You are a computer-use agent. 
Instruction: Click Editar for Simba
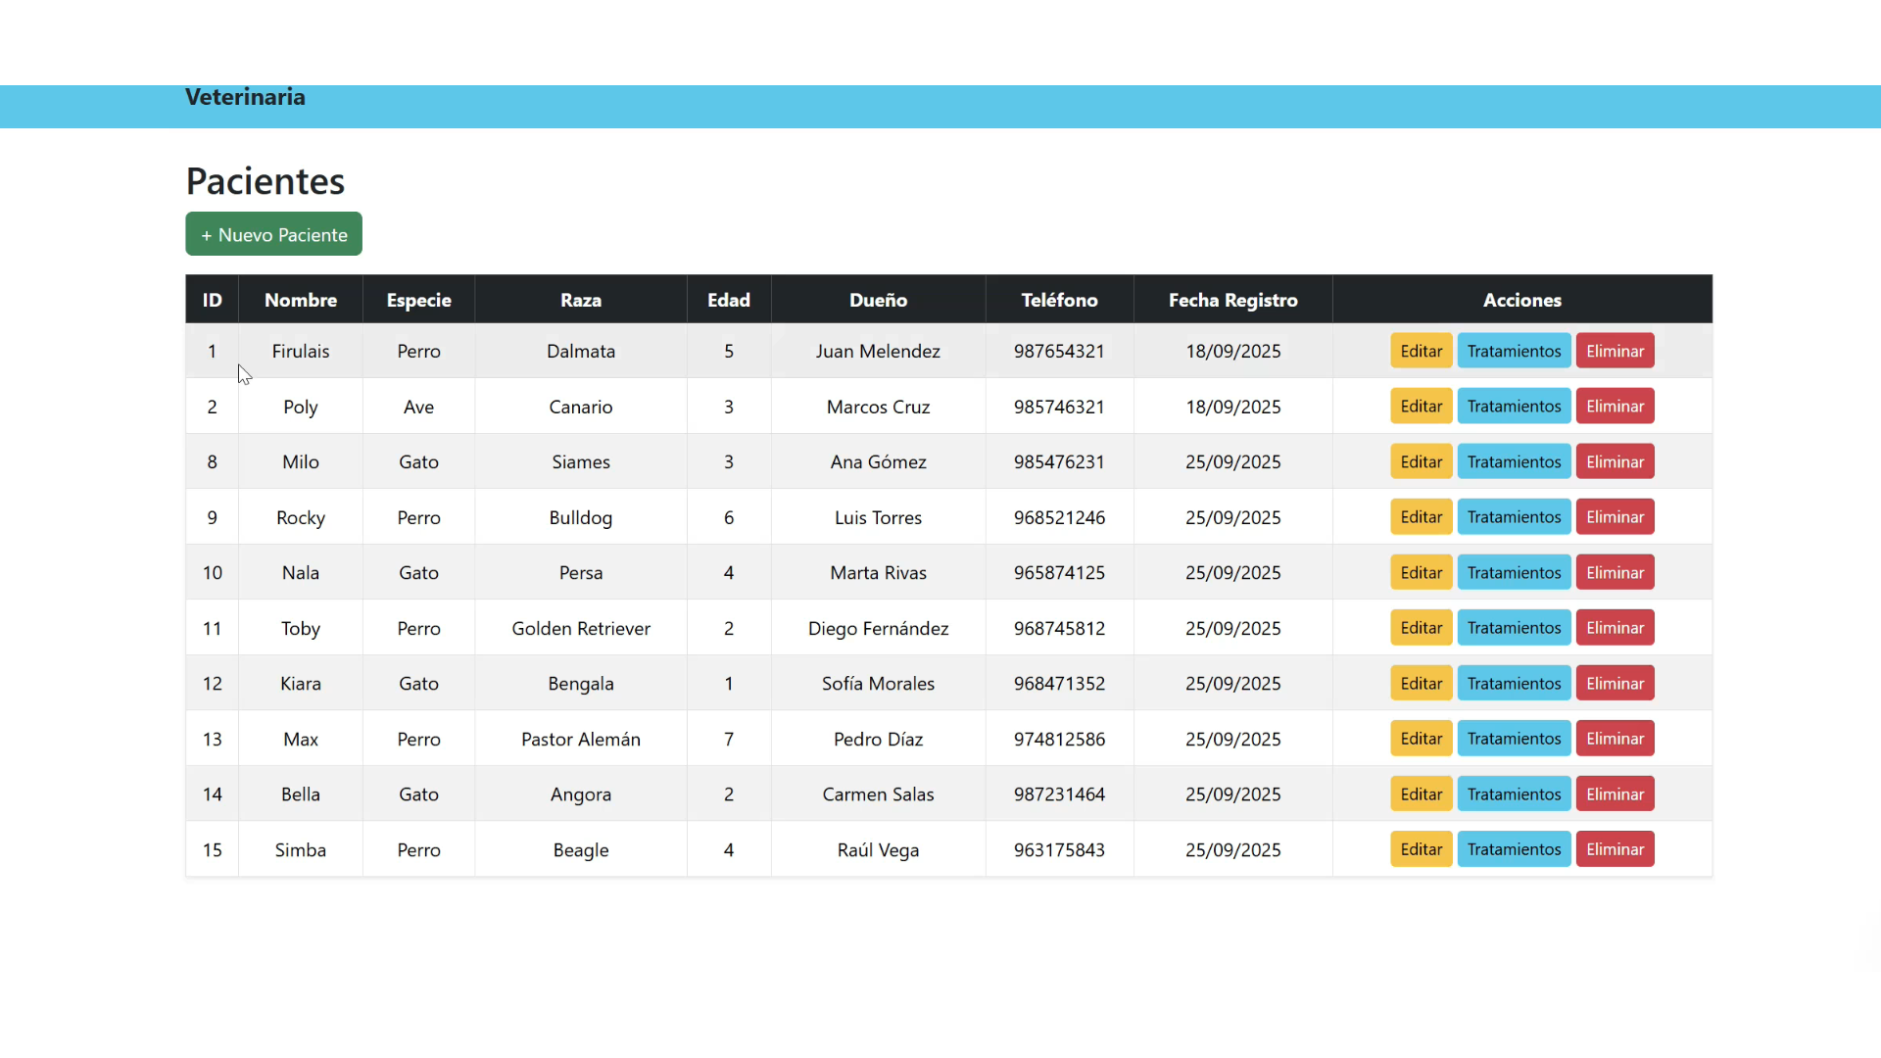click(x=1421, y=849)
